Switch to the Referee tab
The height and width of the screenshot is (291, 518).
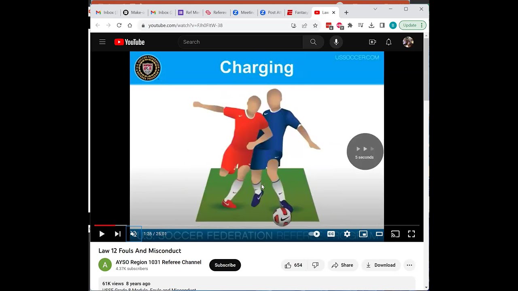coord(217,13)
